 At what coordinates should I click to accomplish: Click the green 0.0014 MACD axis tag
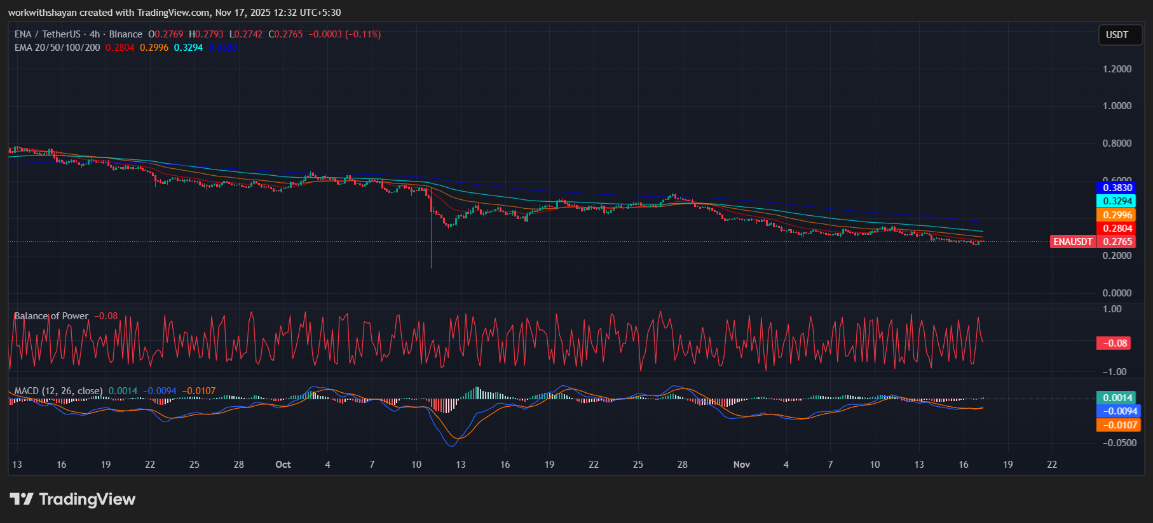click(x=1117, y=398)
